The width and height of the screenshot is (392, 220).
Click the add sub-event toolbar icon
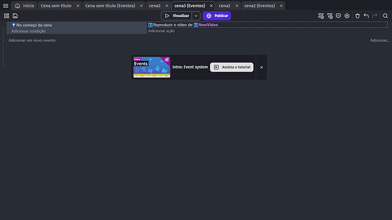(x=330, y=16)
